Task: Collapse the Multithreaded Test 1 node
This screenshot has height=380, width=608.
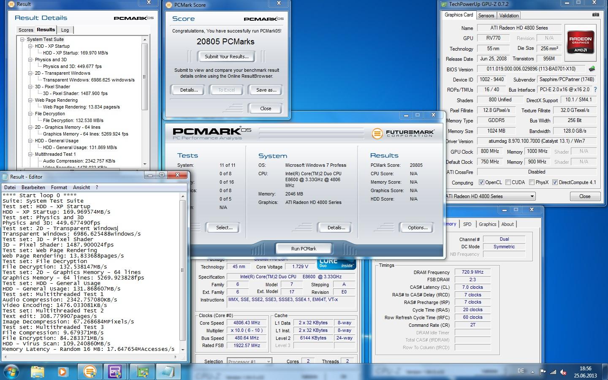Action: (30, 154)
